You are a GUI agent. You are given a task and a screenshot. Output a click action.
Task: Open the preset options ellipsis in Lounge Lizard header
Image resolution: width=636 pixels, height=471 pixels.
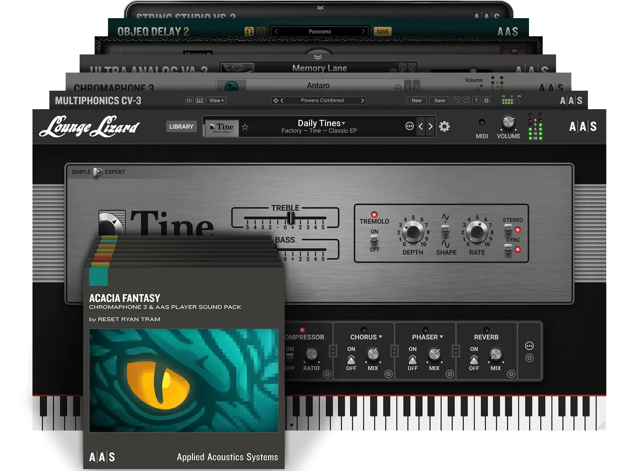410,126
